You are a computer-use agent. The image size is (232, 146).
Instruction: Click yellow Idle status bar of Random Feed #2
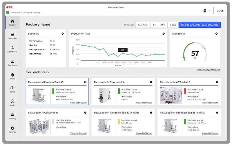119,121
